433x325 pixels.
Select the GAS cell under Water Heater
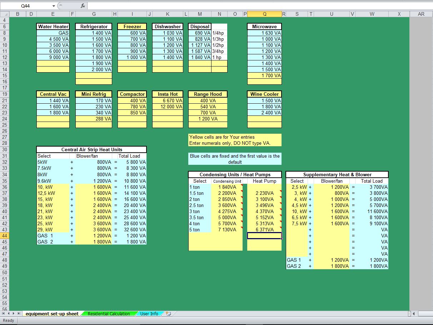pos(53,33)
